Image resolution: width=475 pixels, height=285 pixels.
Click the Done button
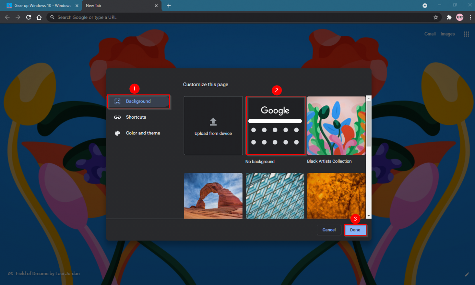[x=355, y=230]
